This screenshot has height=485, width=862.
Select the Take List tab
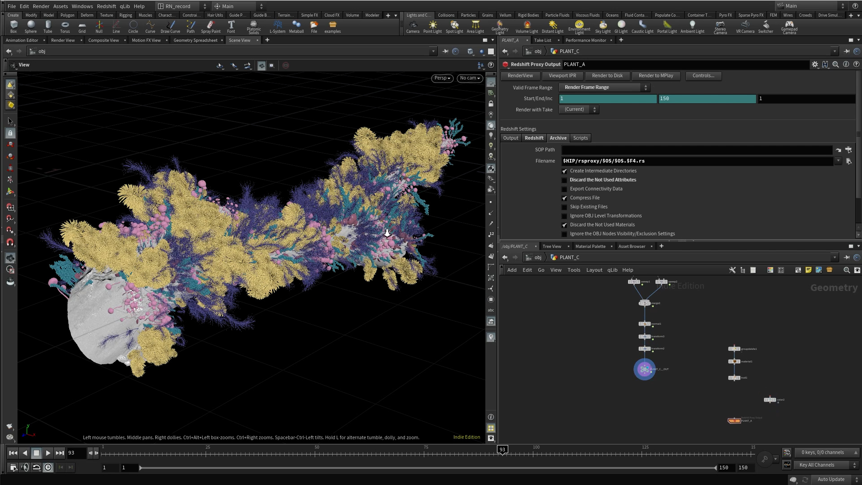click(x=542, y=40)
